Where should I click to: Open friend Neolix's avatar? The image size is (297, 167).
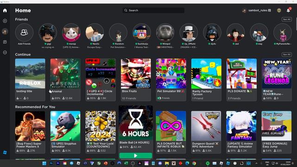95,32
